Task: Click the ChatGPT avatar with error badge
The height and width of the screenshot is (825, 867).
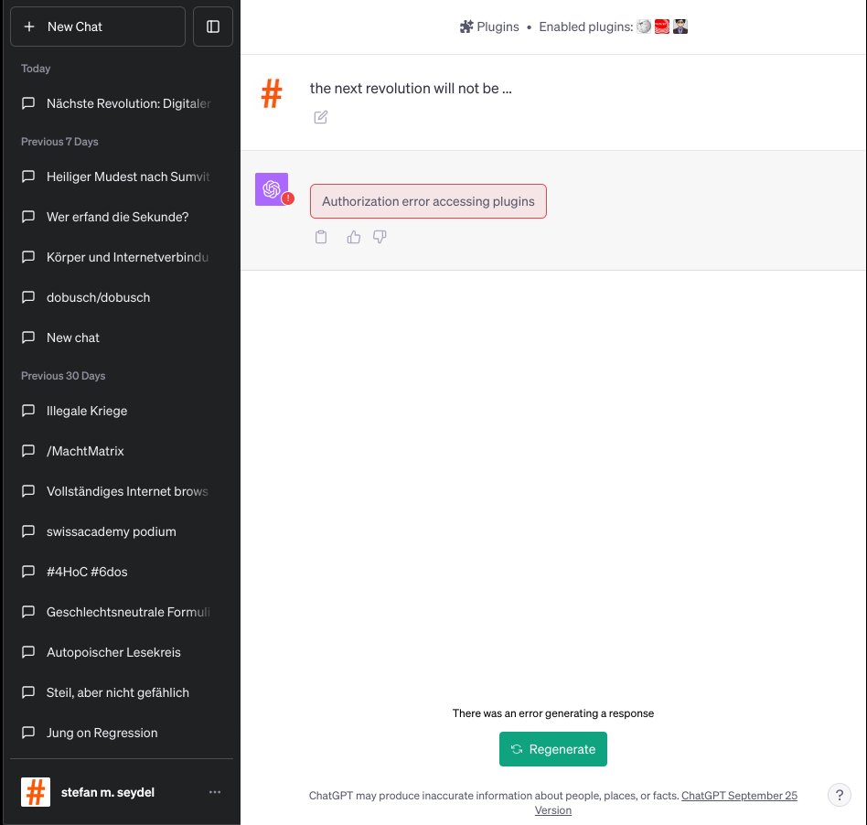Action: coord(272,189)
